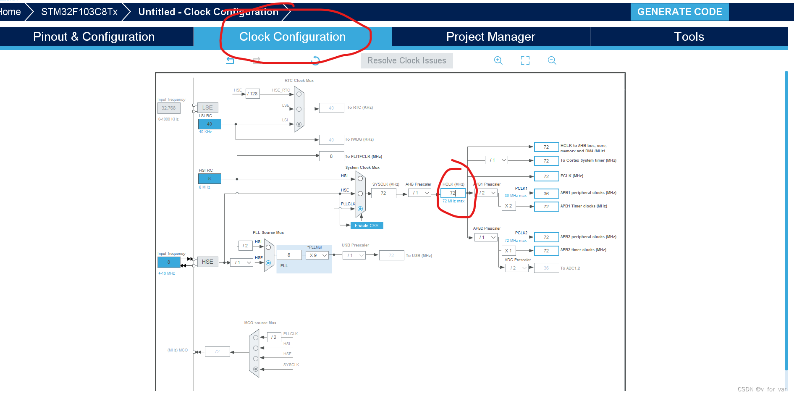
Task: Click Untitled - Clock Configuration breadcrumb
Action: 208,12
